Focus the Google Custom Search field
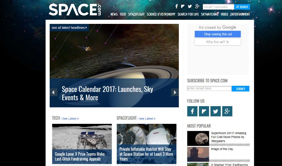The width and height of the screenshot is (282, 166). 218,7
